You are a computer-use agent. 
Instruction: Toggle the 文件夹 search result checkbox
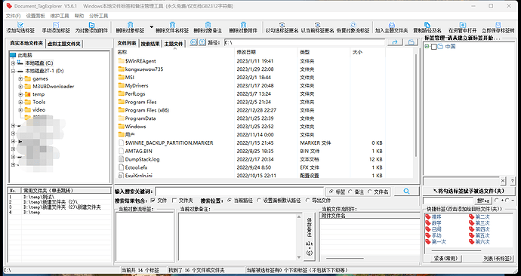click(x=174, y=201)
